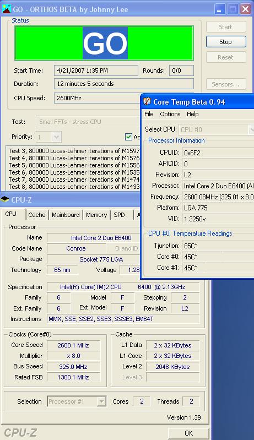Screen dimensions: 254x440
Task: Click the CPU Speed field showing 2600MHz
Action: [97, 98]
